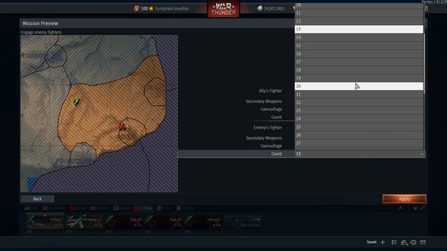This screenshot has height=251, width=447.
Task: Select 11 in the count dropdown list
Action: tap(358, 13)
